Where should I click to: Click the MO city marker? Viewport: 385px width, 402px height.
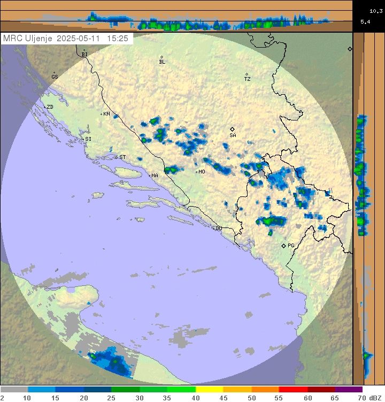pos(196,172)
